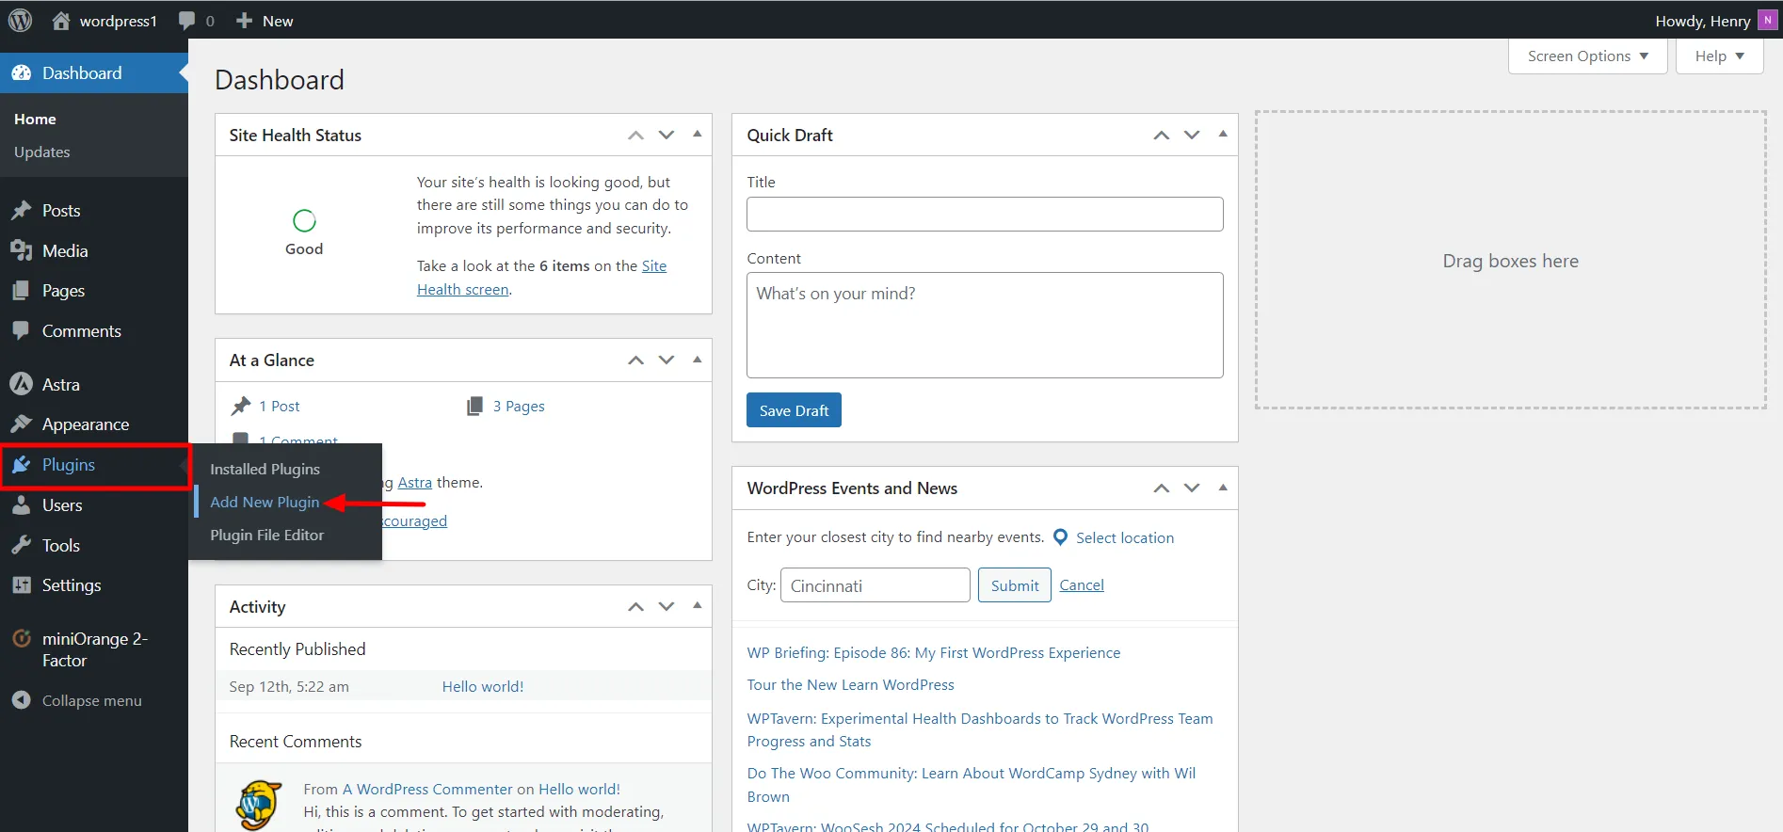The width and height of the screenshot is (1783, 832).
Task: Click the Settings sliders icon in sidebar
Action: (21, 584)
